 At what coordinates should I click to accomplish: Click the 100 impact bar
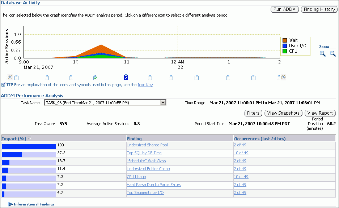29,146
